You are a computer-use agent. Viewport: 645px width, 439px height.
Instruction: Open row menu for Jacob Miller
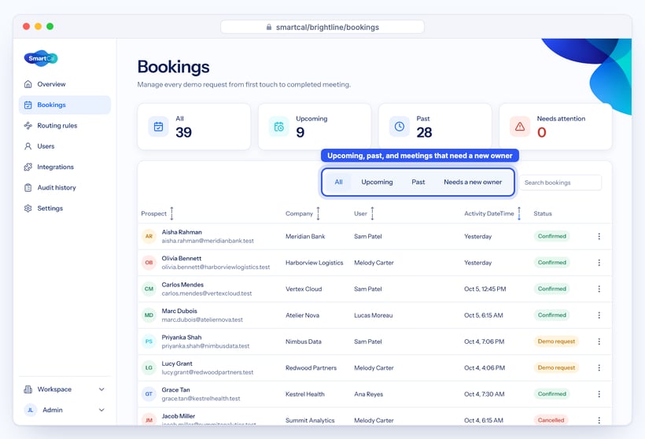[x=599, y=420]
